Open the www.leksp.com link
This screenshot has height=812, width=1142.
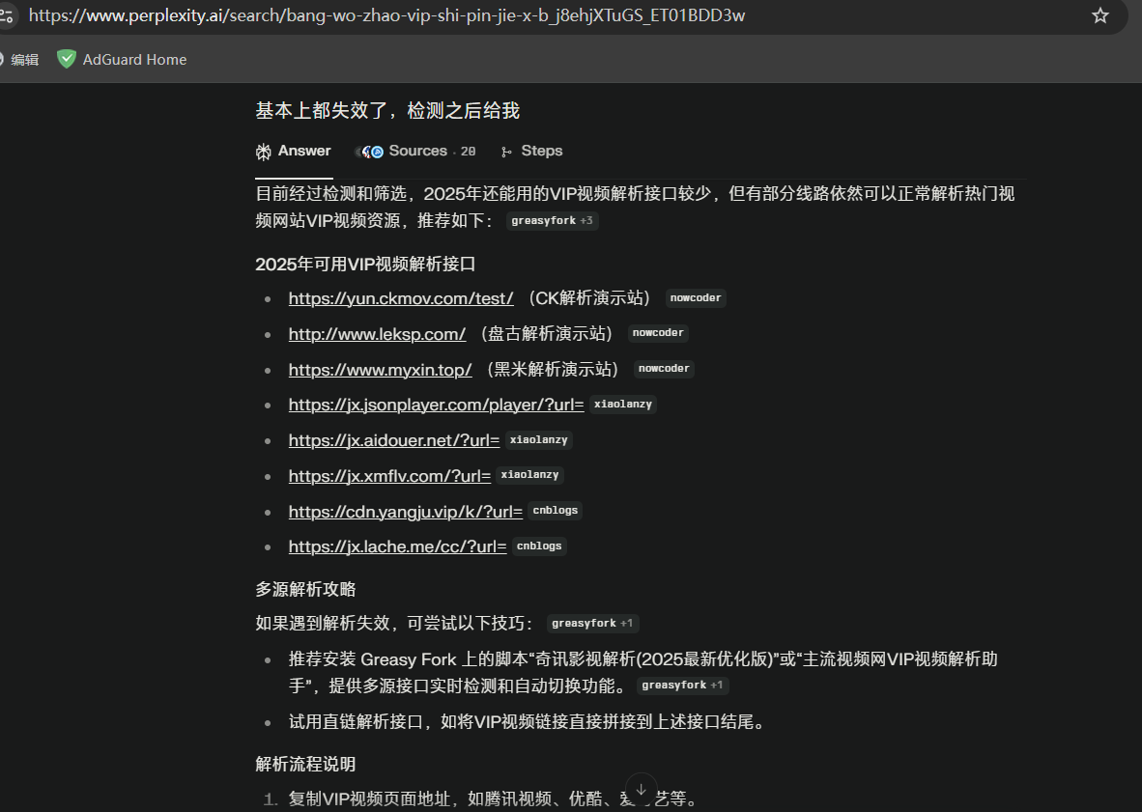pos(377,333)
